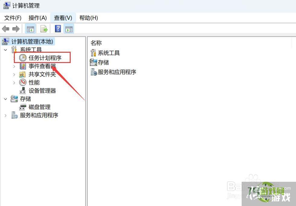Click the 存储 icon in left tree
This screenshot has height=206, width=296.
pyautogui.click(x=14, y=99)
